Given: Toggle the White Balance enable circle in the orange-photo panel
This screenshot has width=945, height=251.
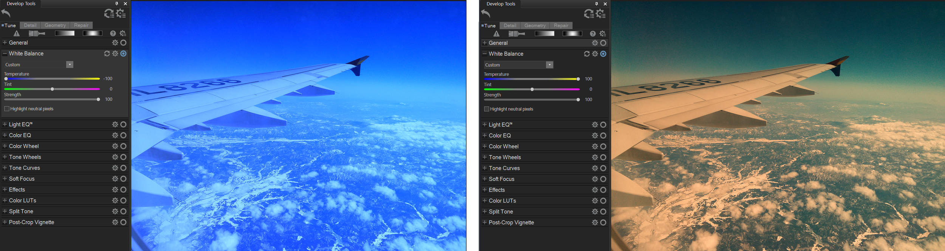Looking at the screenshot, I should point(603,54).
